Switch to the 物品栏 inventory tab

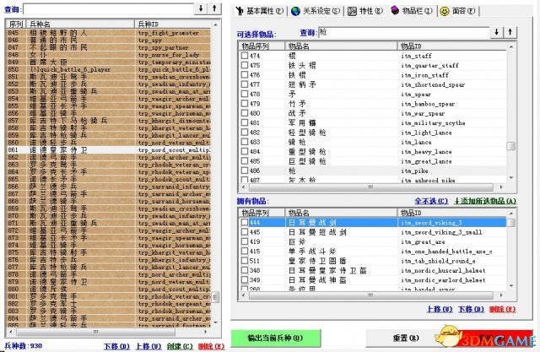click(412, 11)
